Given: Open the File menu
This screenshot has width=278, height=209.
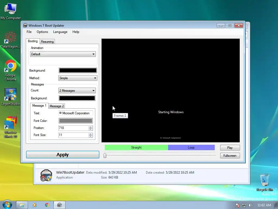Looking at the screenshot, I should (x=29, y=32).
